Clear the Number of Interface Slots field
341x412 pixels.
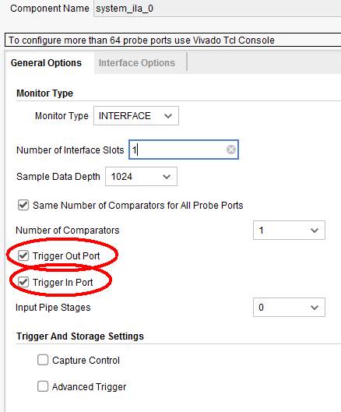[x=231, y=150]
